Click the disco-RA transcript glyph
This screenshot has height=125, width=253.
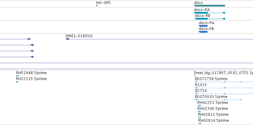[209, 13]
